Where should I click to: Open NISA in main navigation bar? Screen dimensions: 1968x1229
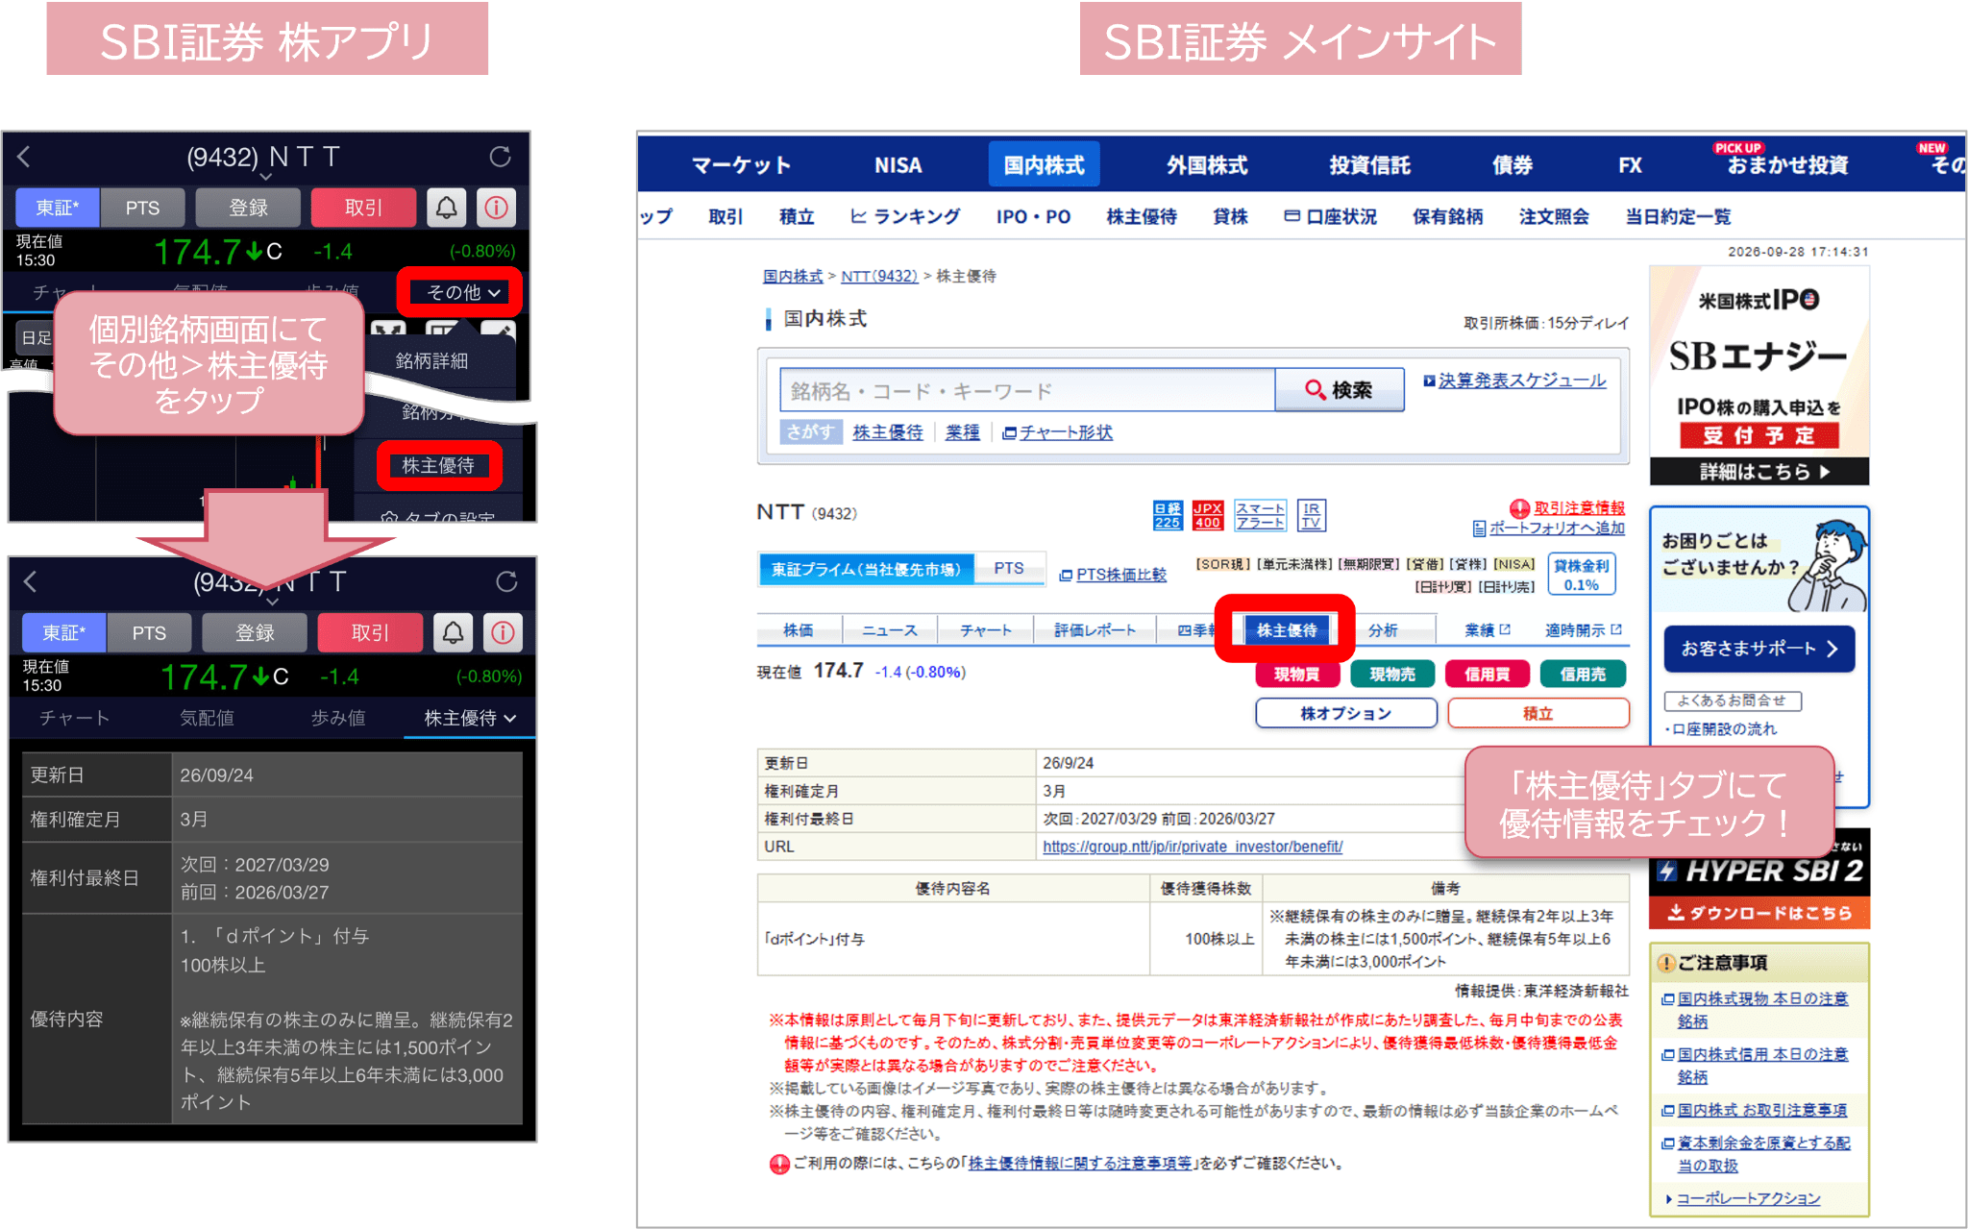[x=898, y=164]
